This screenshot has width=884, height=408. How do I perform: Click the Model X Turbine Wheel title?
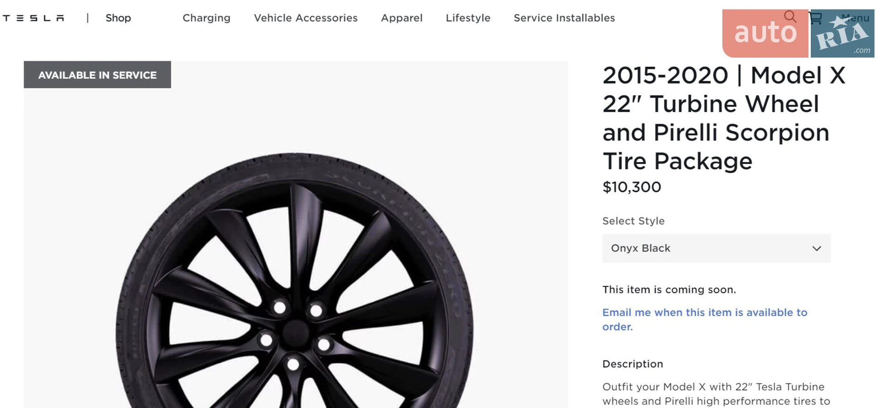click(x=724, y=118)
